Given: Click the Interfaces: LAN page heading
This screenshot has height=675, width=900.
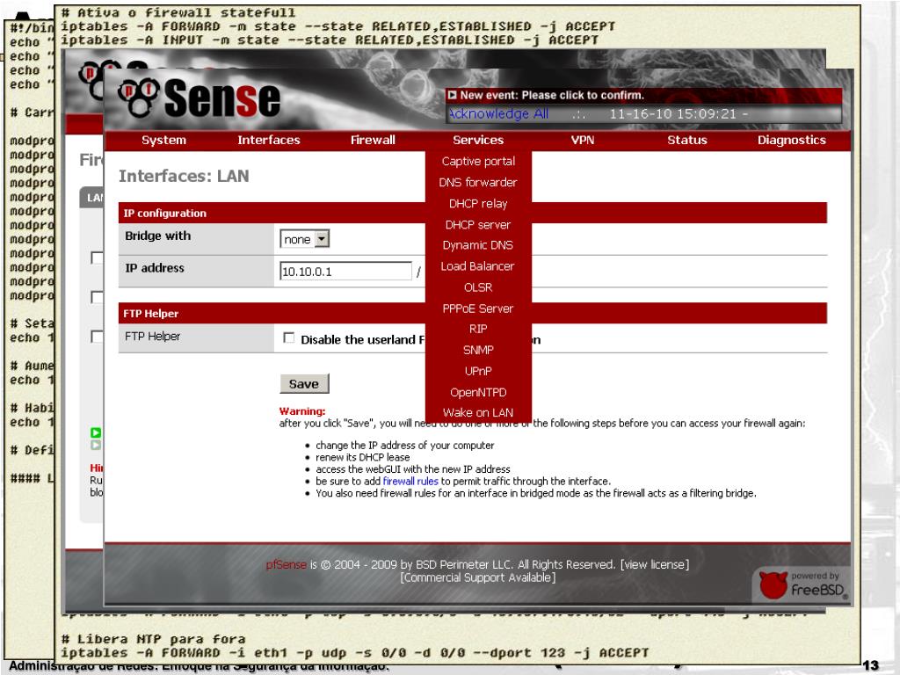Looking at the screenshot, I should click(184, 176).
